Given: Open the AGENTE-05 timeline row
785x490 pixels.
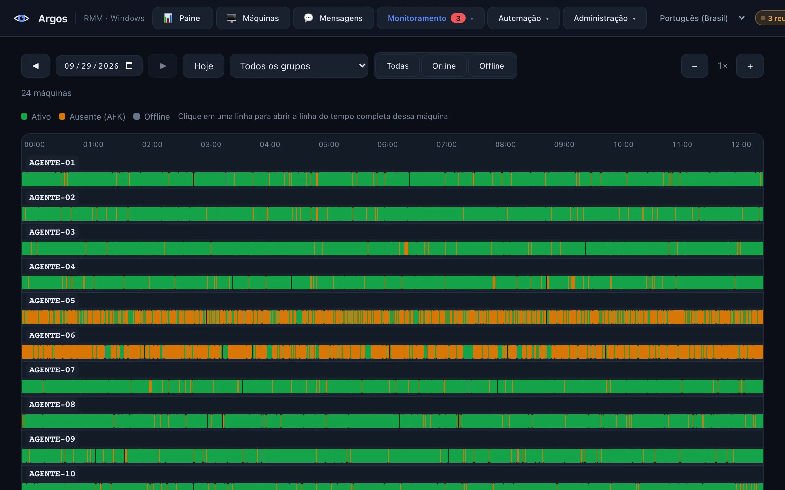Looking at the screenshot, I should tap(392, 317).
